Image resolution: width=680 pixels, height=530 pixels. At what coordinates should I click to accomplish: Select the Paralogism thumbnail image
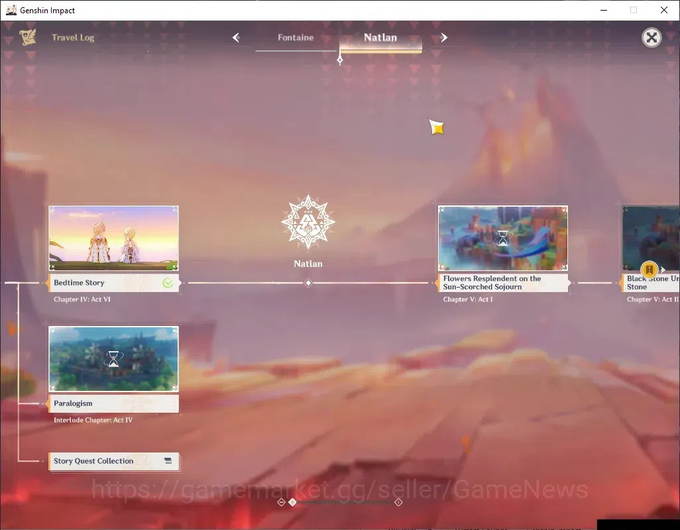(113, 359)
